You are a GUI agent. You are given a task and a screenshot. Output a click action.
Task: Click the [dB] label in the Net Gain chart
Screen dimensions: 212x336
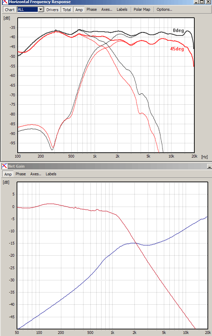[x=6, y=182]
